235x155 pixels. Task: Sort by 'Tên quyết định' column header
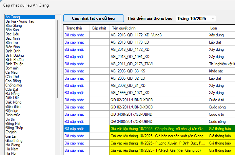point(124,28)
